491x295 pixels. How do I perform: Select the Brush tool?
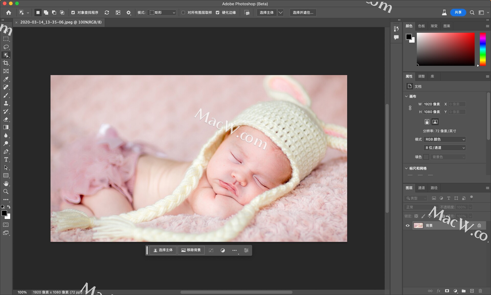click(6, 95)
